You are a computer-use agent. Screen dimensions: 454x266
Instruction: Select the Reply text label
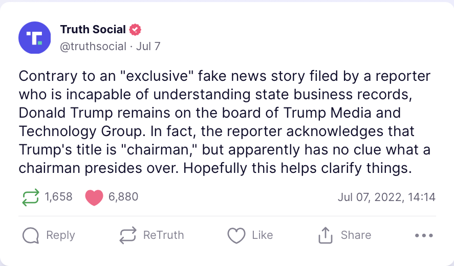(x=60, y=235)
